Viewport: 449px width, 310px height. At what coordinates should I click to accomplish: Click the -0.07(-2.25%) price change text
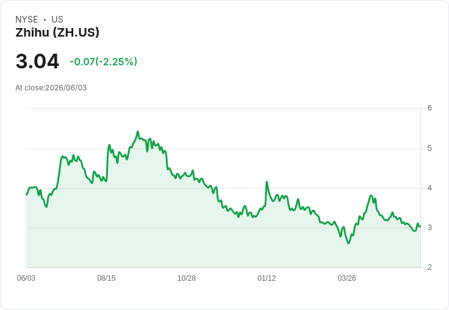click(x=103, y=62)
